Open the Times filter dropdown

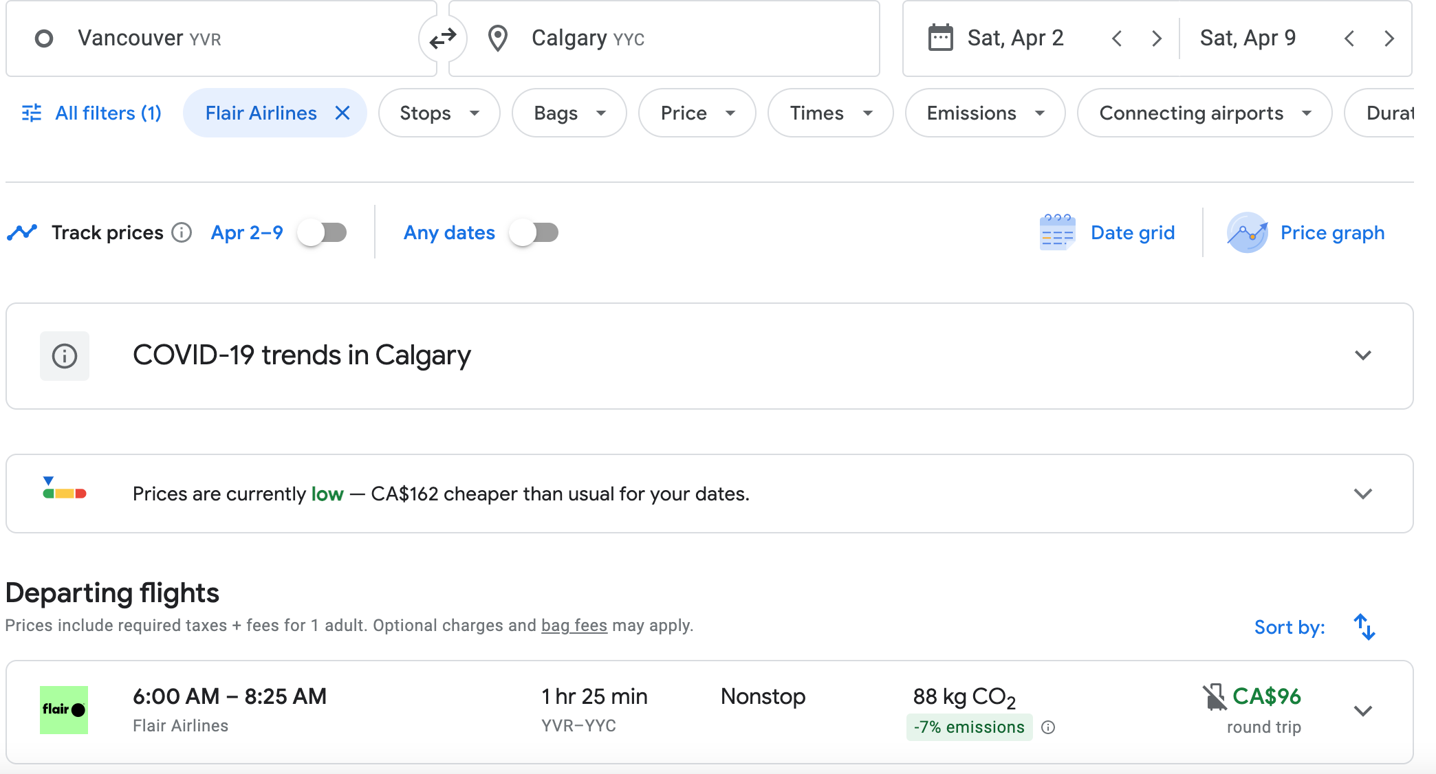(831, 113)
